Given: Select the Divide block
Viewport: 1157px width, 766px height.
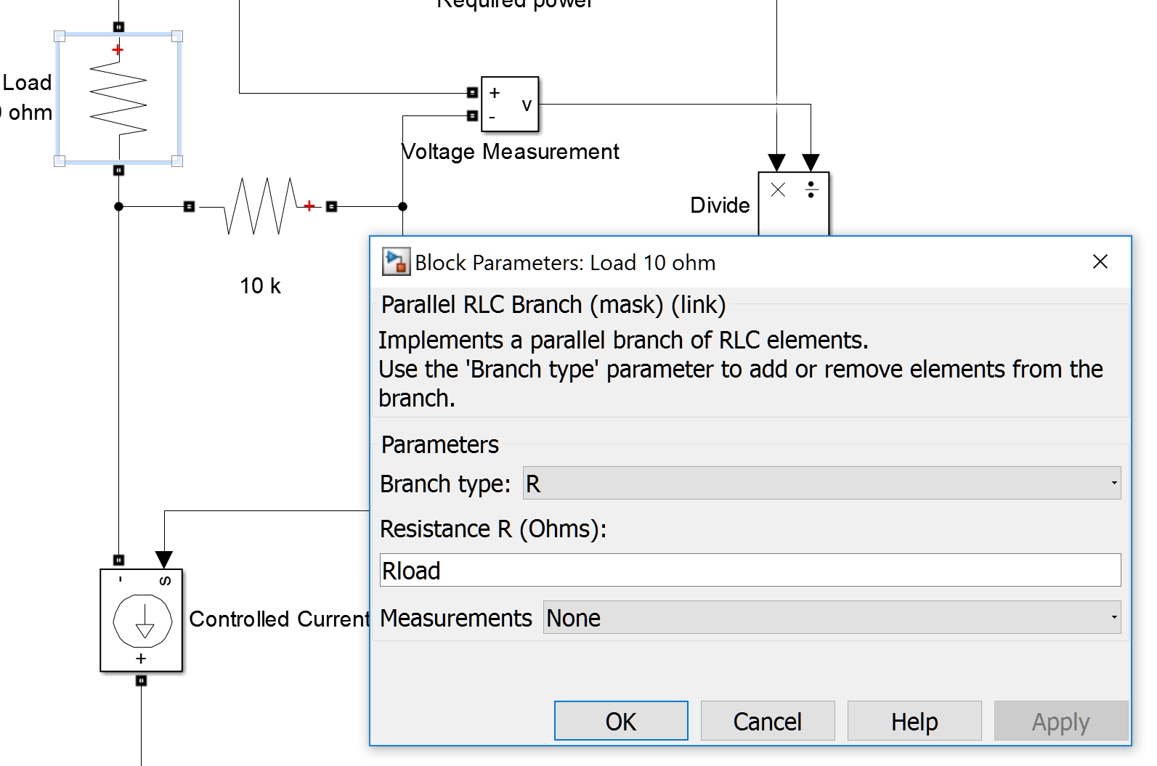Looking at the screenshot, I should point(793,203).
